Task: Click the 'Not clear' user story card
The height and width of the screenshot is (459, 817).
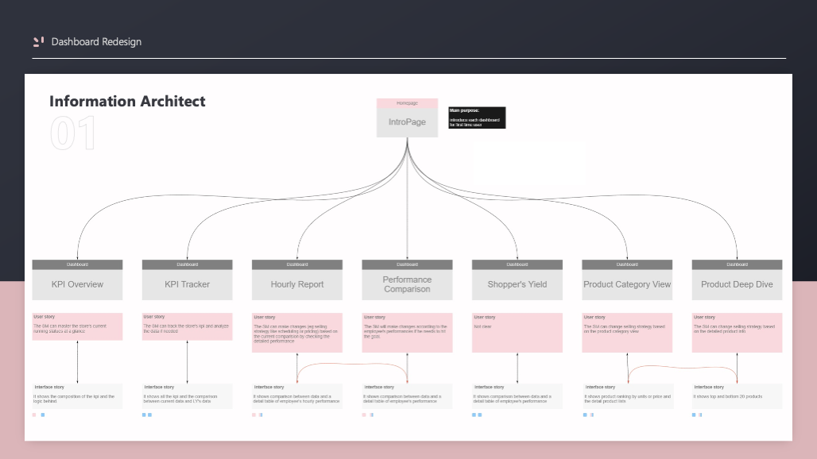Action: (x=517, y=332)
